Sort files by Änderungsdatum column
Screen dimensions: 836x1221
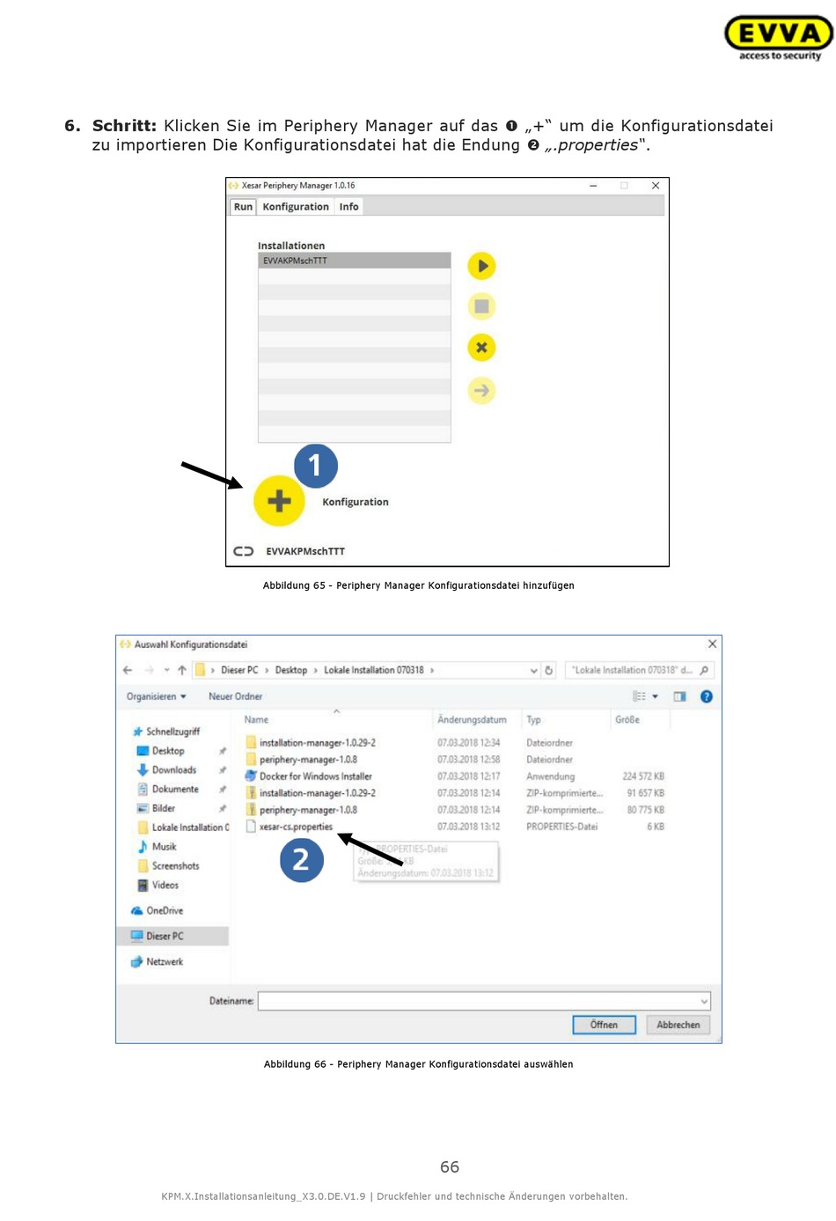point(472,720)
